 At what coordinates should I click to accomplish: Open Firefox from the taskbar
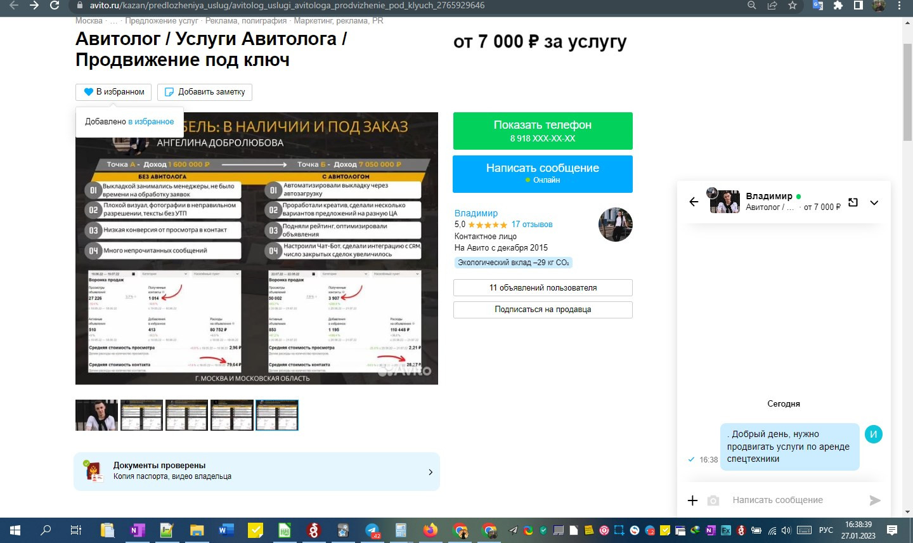431,530
